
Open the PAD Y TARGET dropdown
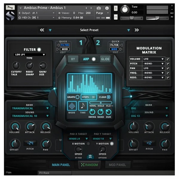click(102, 139)
